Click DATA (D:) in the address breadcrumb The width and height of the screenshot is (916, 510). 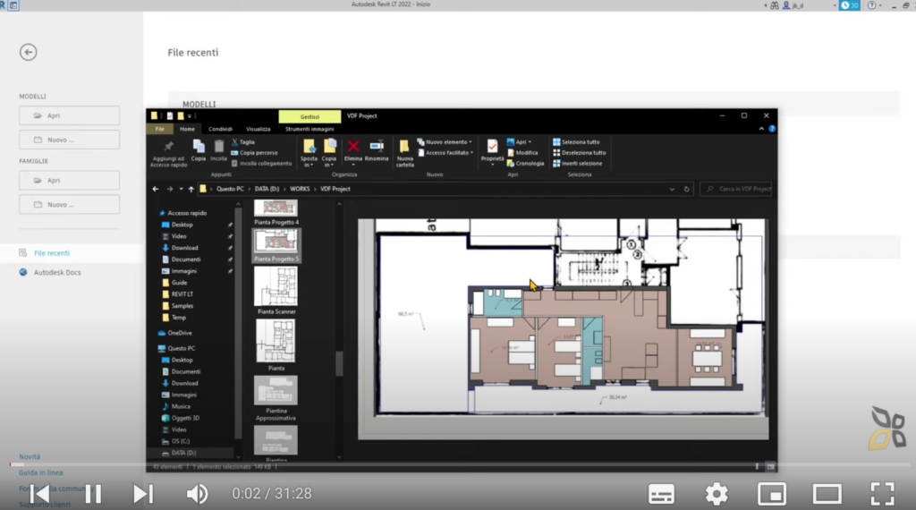[x=267, y=189]
